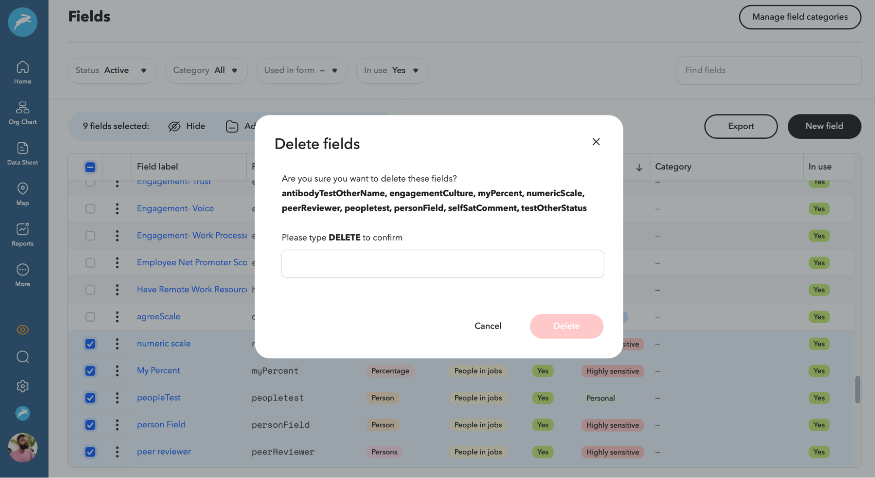875x478 pixels.
Task: Uncheck the numeric scale row checkbox
Action: click(90, 344)
